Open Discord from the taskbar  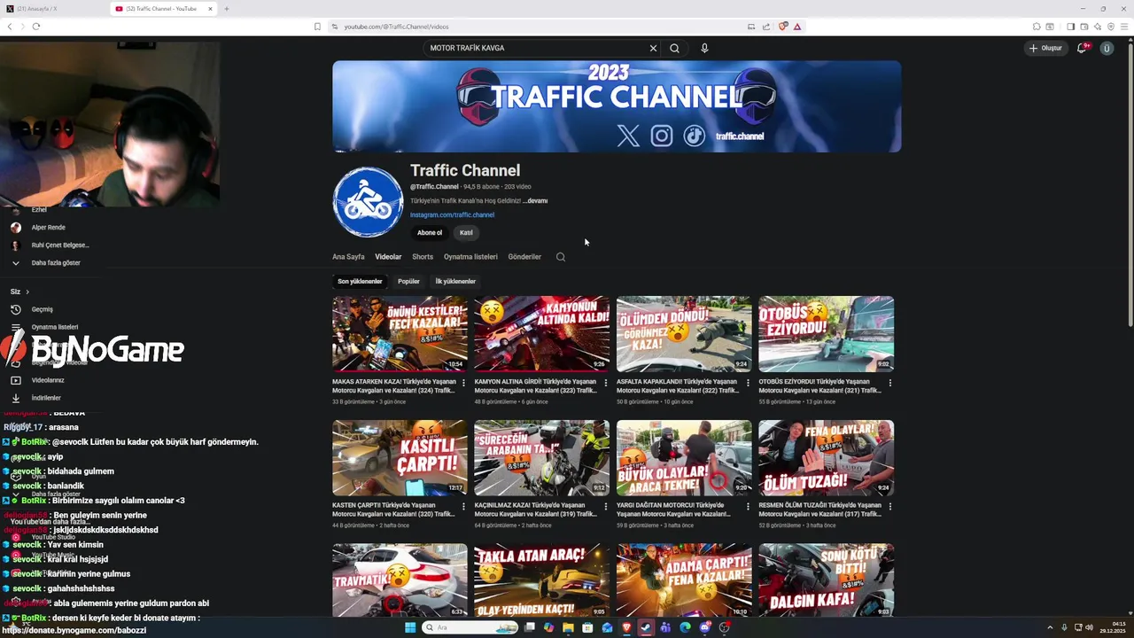click(704, 627)
